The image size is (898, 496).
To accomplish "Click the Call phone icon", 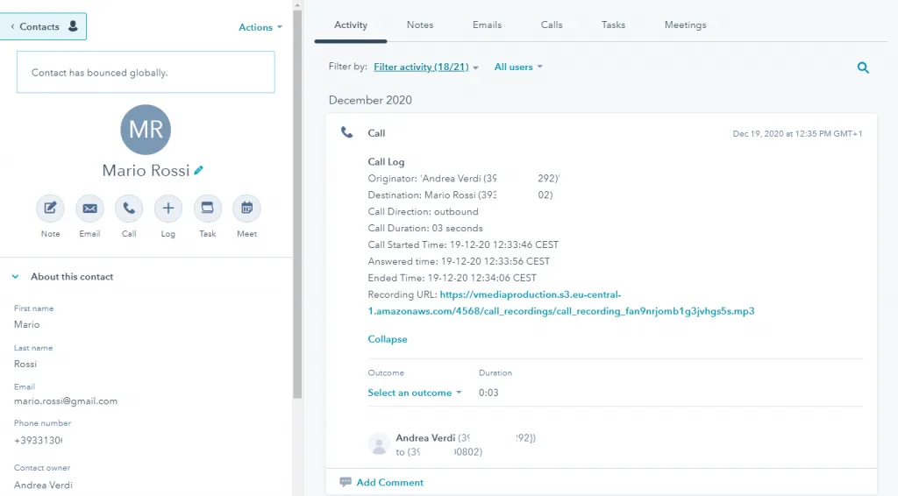I will point(129,209).
